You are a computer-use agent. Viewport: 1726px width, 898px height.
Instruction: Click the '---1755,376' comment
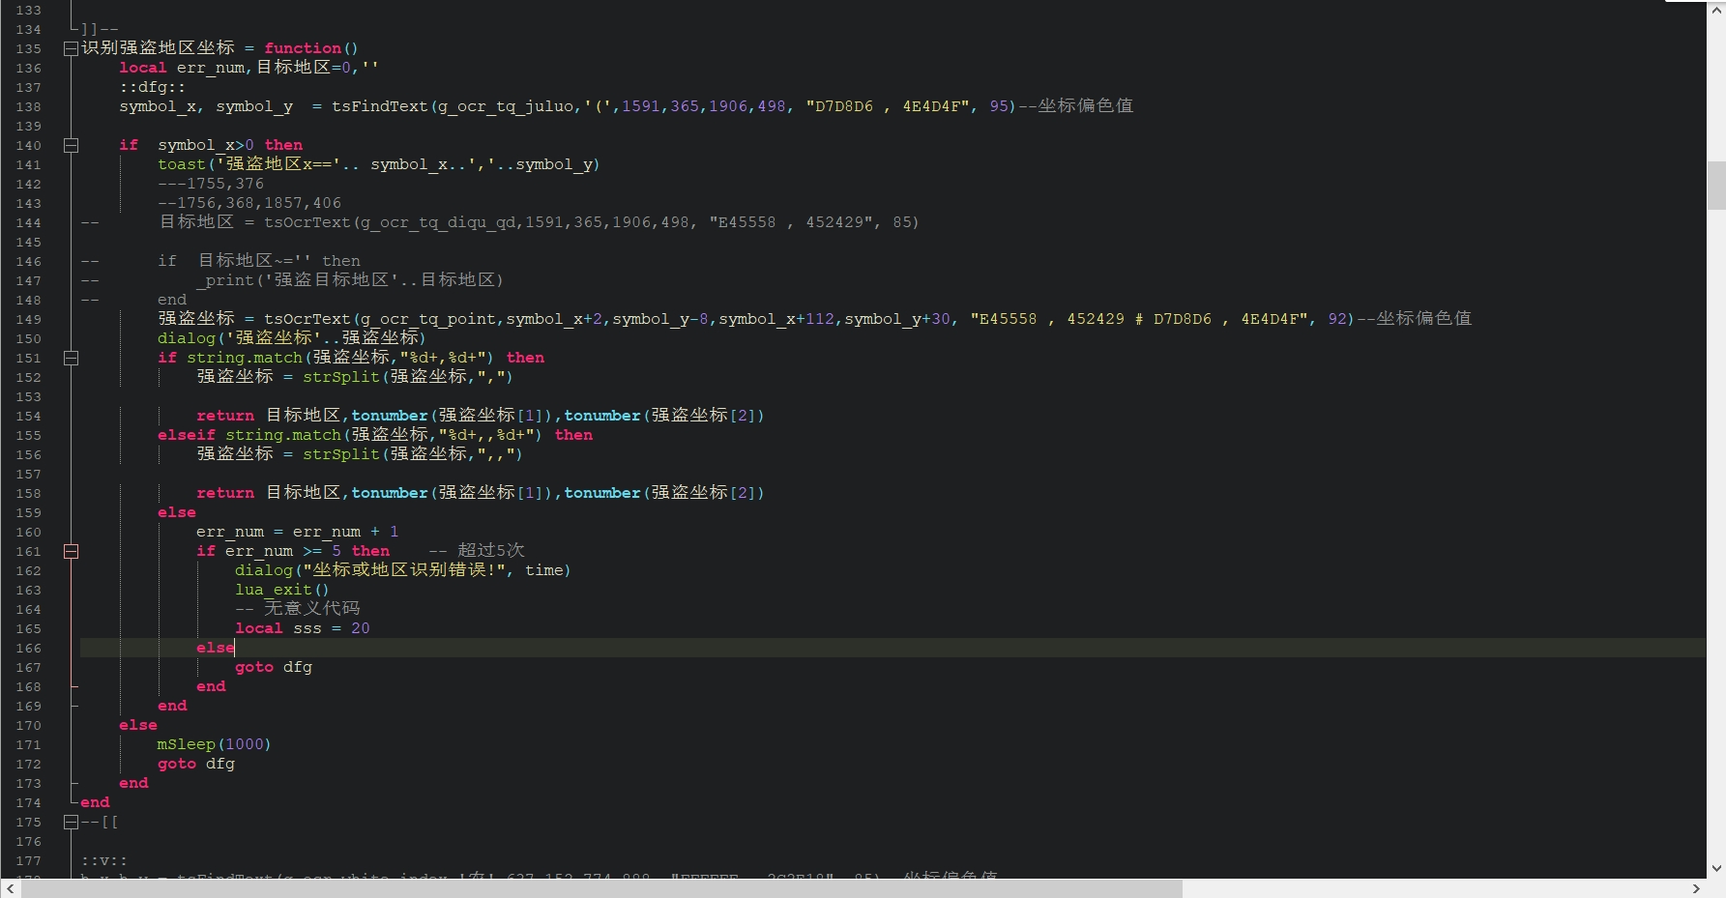(211, 184)
